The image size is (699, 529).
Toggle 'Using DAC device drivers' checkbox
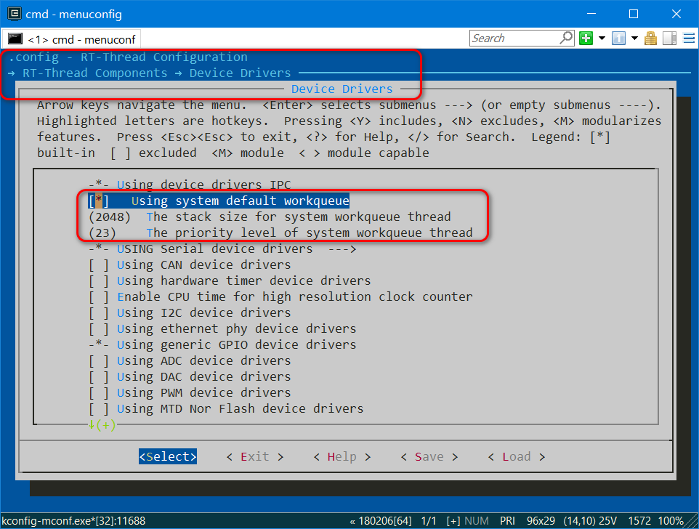[99, 377]
